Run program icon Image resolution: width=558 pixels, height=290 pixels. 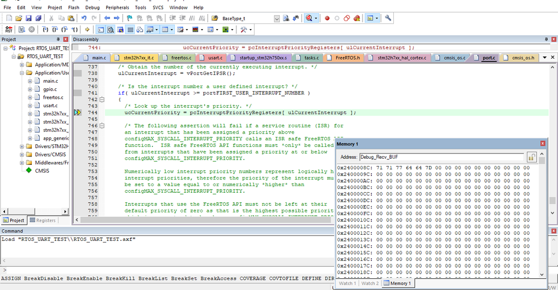[22, 30]
